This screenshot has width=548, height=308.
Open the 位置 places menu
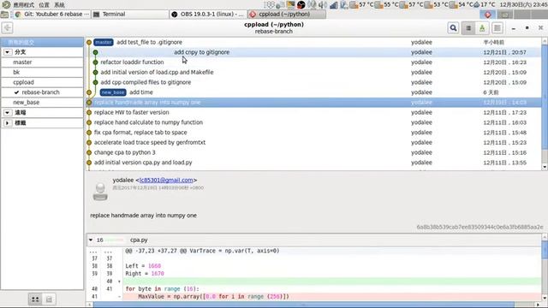point(44,4)
